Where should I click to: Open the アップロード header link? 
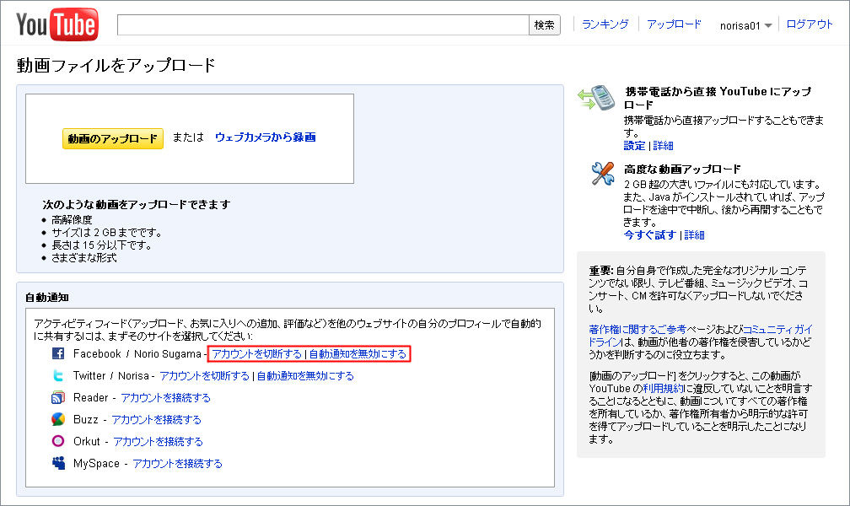674,24
